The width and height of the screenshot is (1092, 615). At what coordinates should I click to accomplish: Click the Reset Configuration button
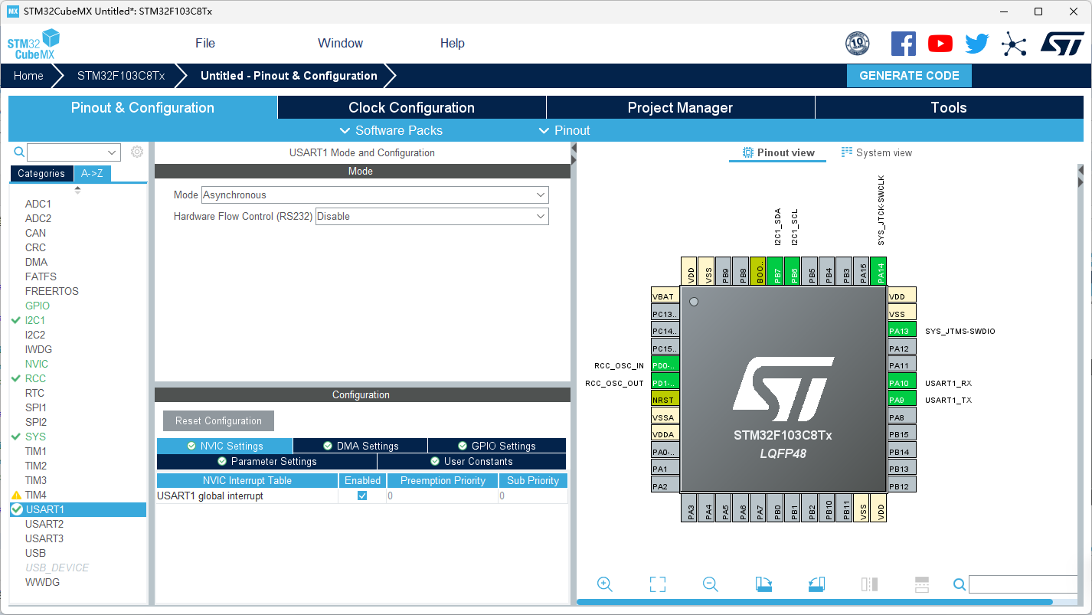(217, 420)
